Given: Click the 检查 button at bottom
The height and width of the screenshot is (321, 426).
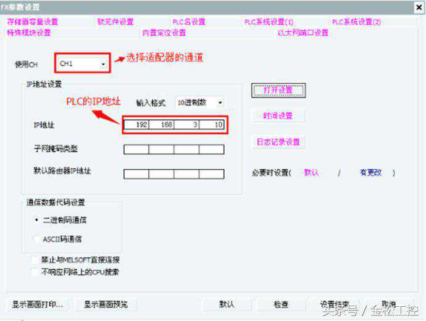Looking at the screenshot, I should tap(281, 304).
